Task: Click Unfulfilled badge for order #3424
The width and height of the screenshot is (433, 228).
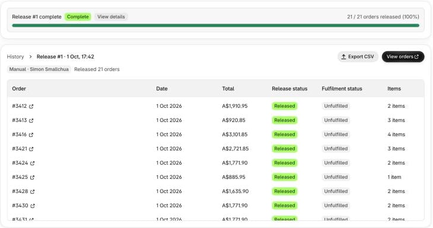Action: point(336,163)
